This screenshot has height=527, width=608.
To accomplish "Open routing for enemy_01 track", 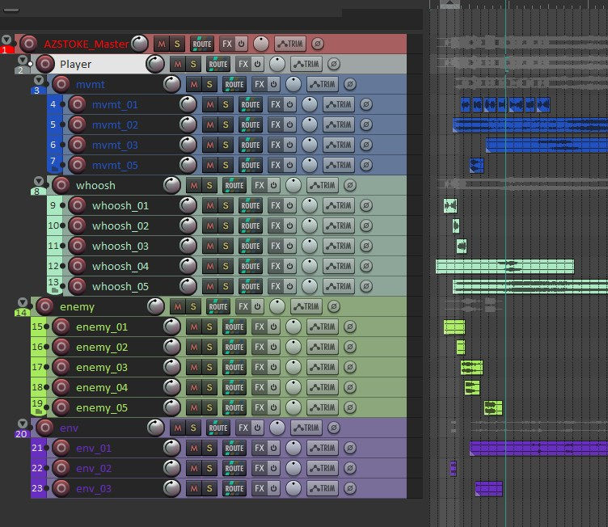I will click(234, 327).
